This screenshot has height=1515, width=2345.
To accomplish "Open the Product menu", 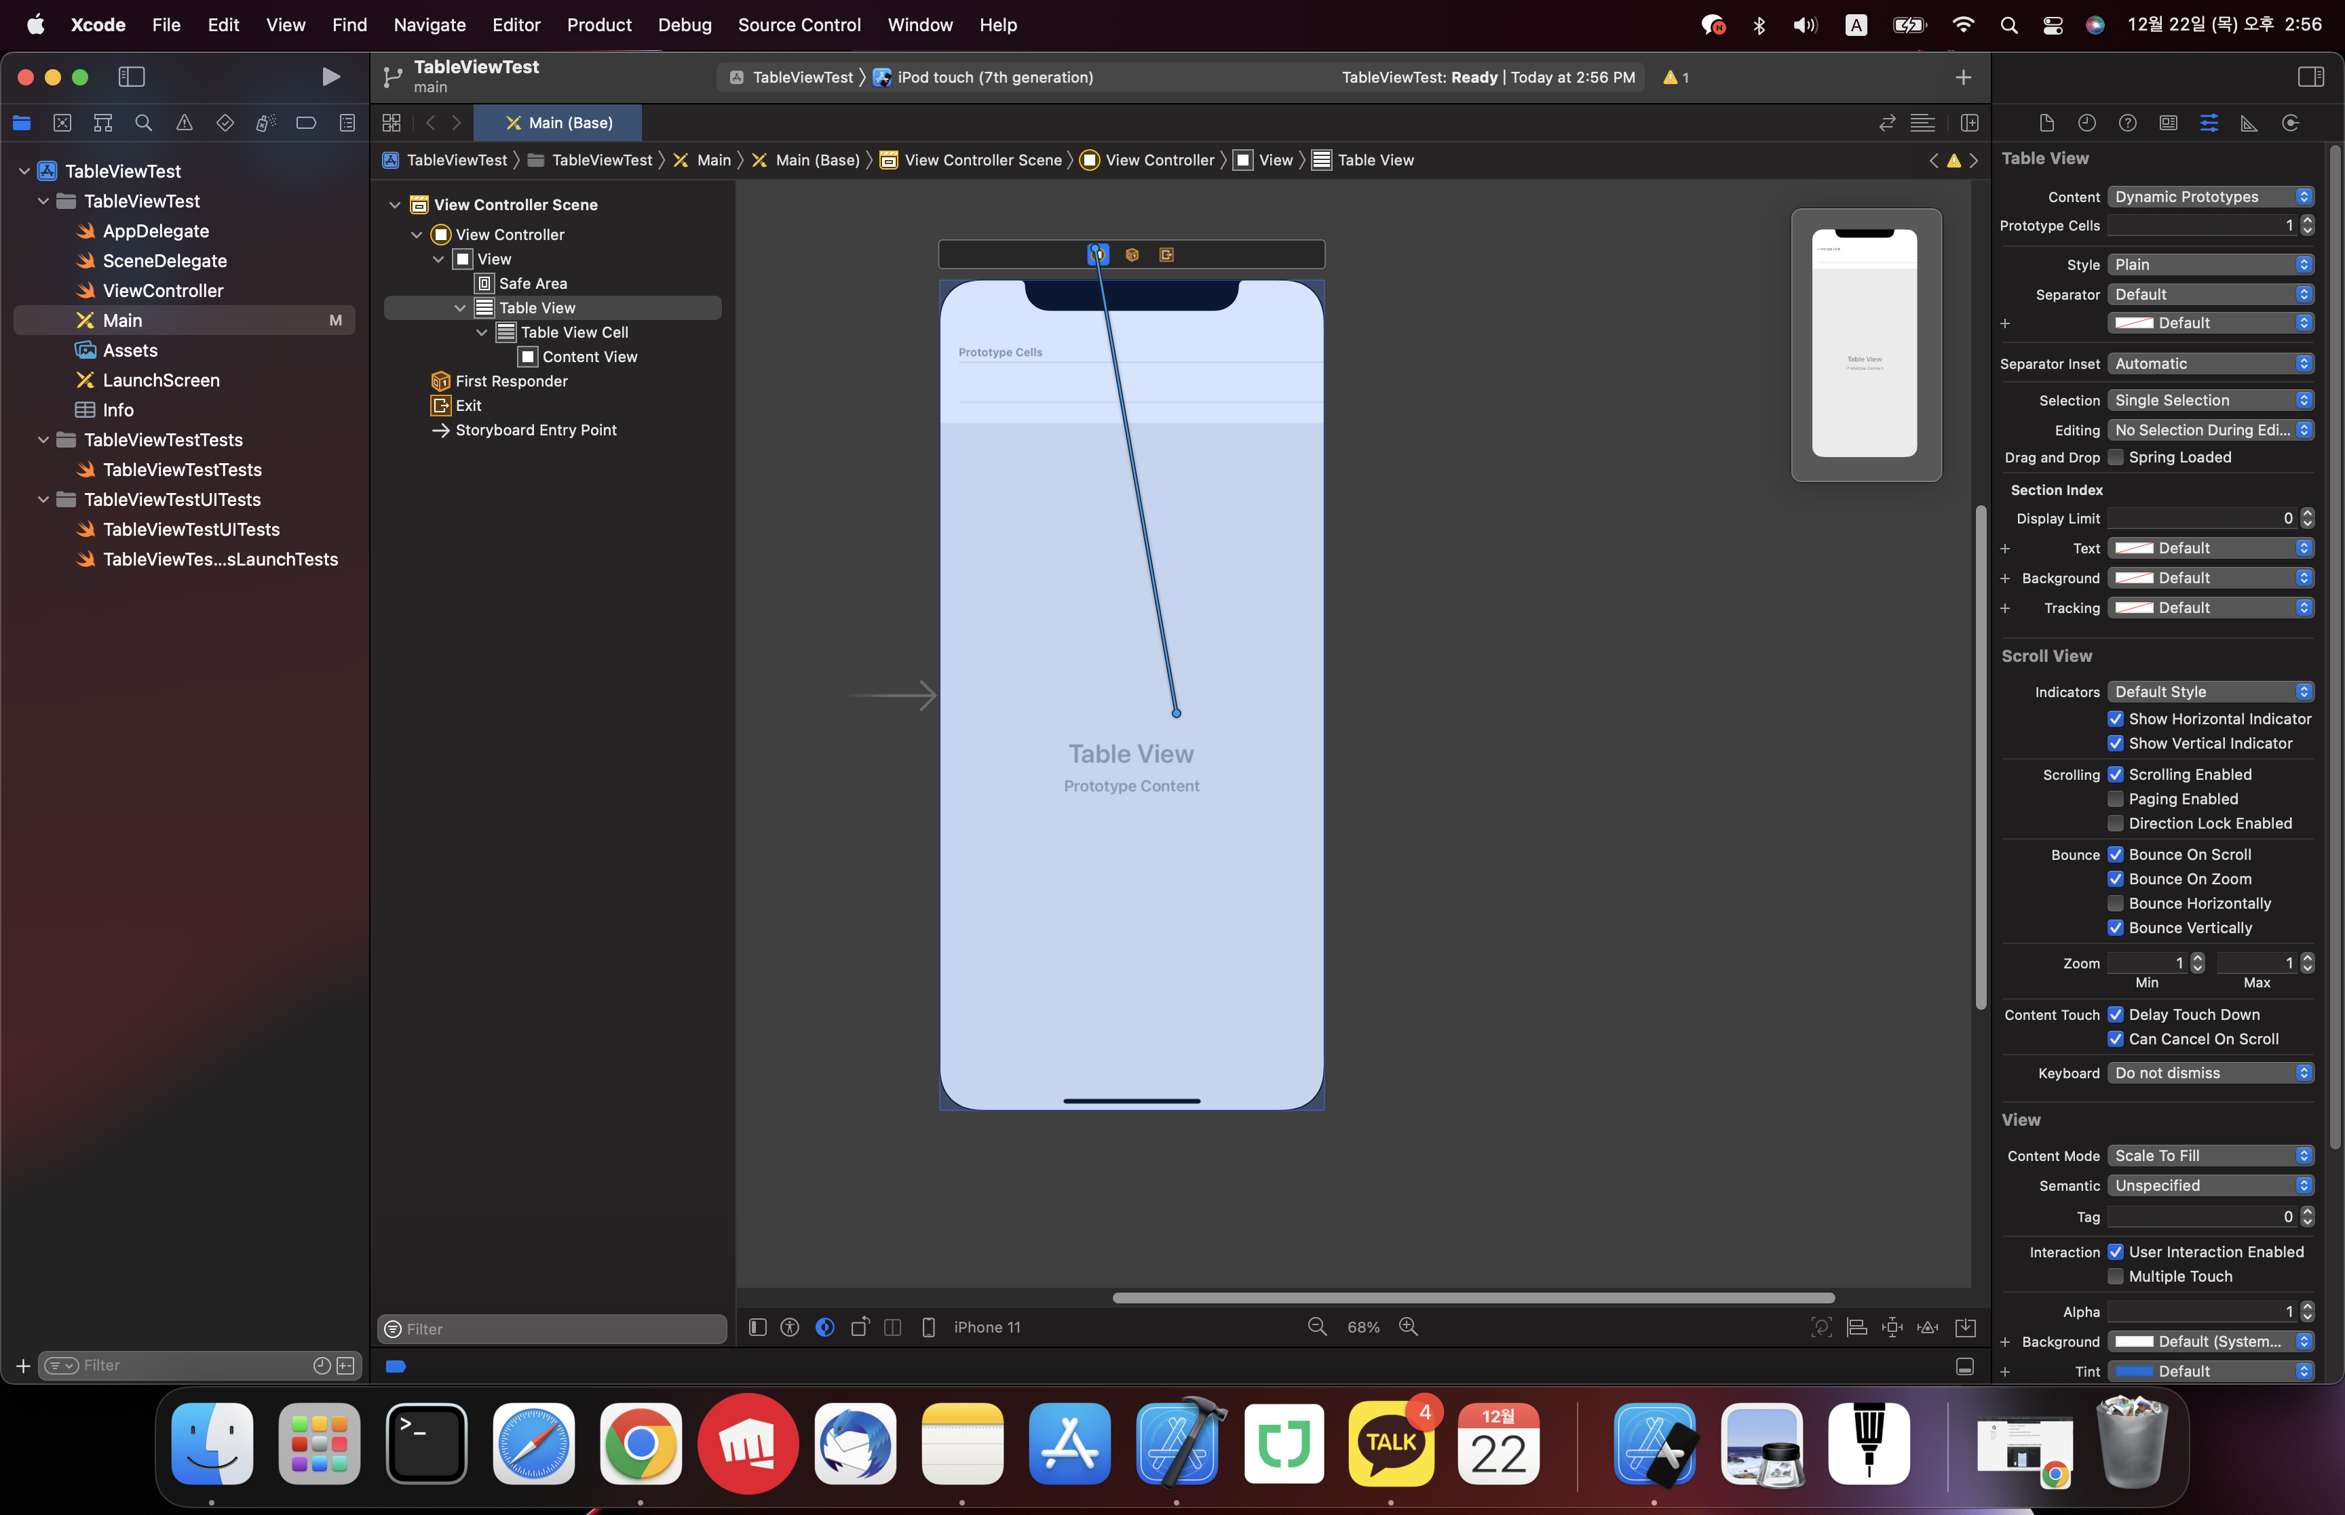I will 598,24.
